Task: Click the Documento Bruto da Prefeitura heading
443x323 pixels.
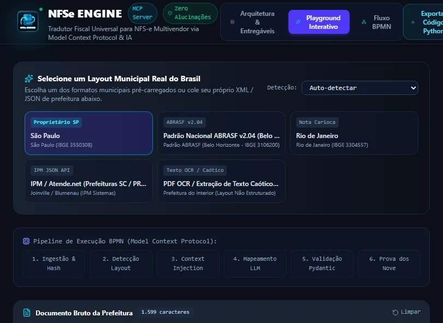Action: pos(84,313)
